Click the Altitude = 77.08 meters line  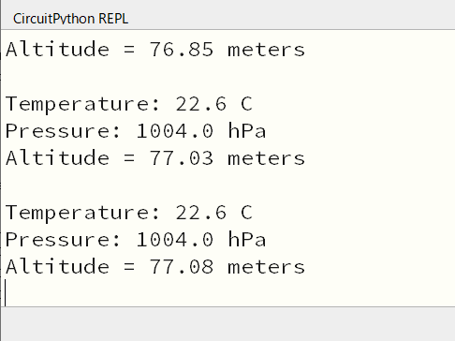(x=155, y=266)
